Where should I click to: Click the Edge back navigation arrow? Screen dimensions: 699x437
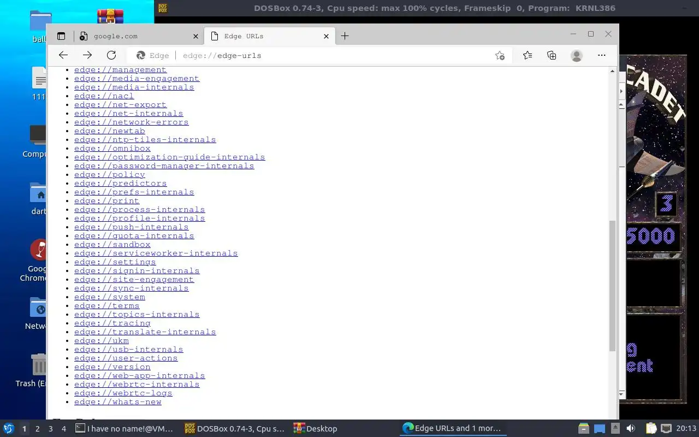[x=63, y=55]
